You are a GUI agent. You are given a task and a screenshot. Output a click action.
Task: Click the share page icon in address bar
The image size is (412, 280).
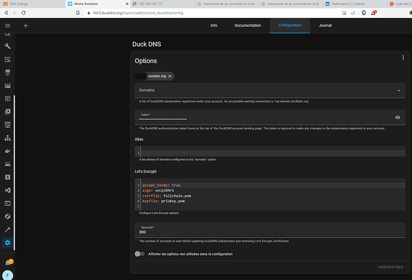click(x=353, y=13)
